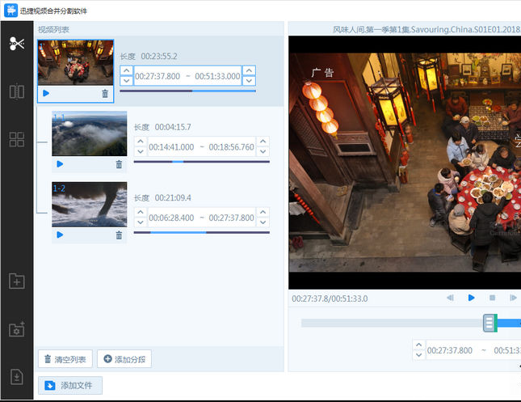Image resolution: width=521 pixels, height=402 pixels.
Task: Play clip 1-1 preview
Action: click(60, 164)
